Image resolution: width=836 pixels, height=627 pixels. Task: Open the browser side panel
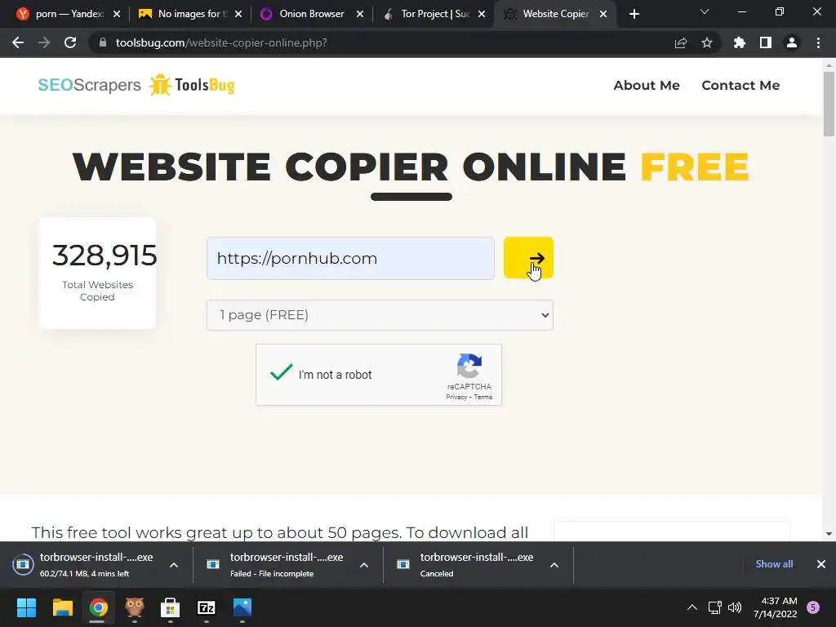[766, 42]
